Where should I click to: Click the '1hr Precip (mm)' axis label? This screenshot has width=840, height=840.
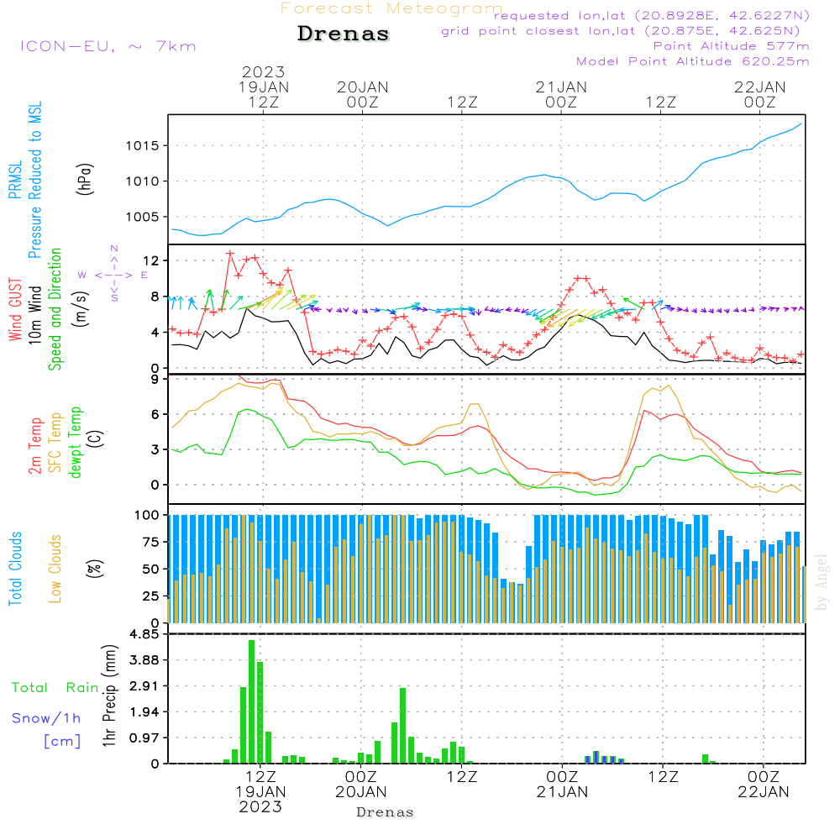coord(109,696)
